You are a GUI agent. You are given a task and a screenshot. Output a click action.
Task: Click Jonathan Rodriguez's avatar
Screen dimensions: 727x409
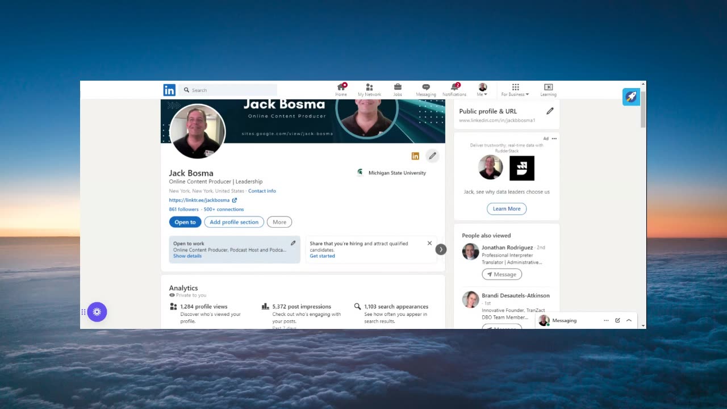pos(470,252)
